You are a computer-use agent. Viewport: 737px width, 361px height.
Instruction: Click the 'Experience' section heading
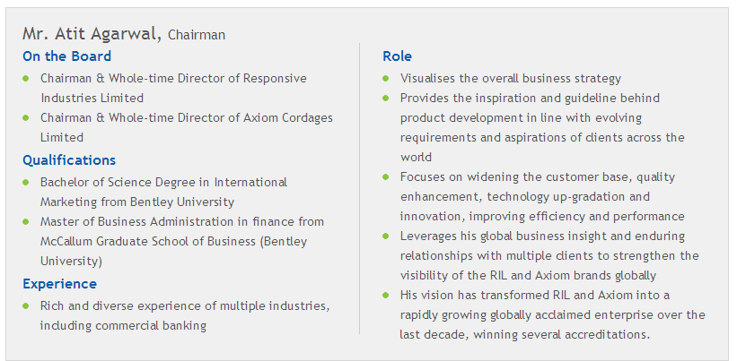(59, 284)
